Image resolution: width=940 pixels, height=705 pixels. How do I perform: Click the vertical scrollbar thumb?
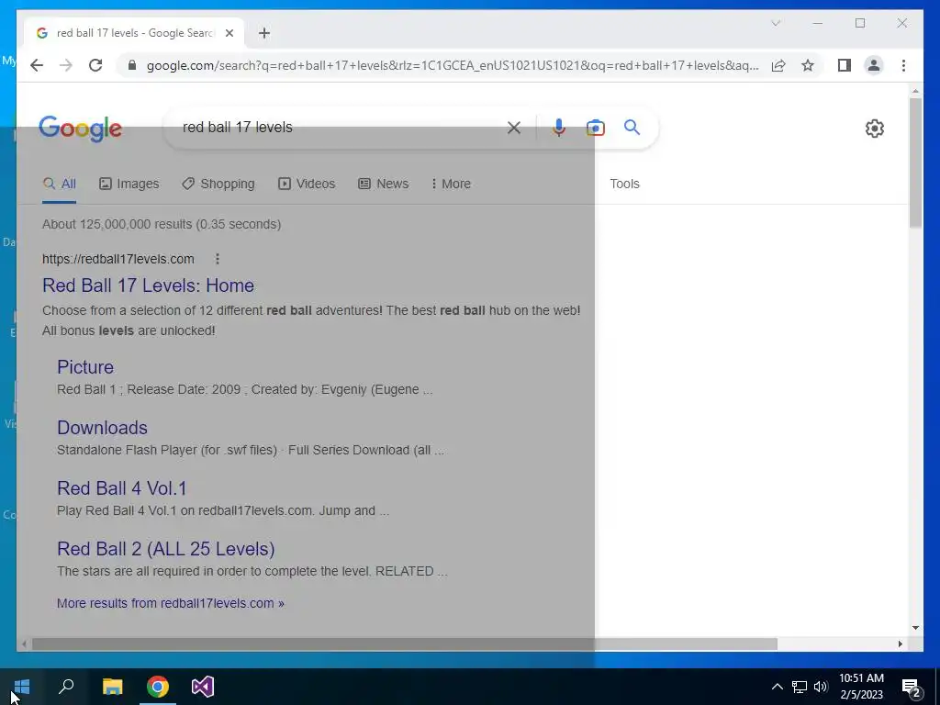coord(915,162)
